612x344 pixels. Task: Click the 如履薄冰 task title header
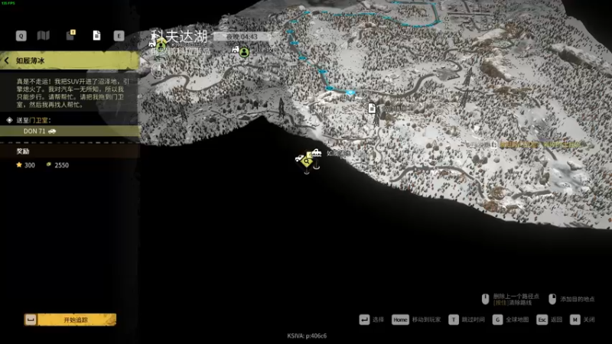pyautogui.click(x=30, y=61)
